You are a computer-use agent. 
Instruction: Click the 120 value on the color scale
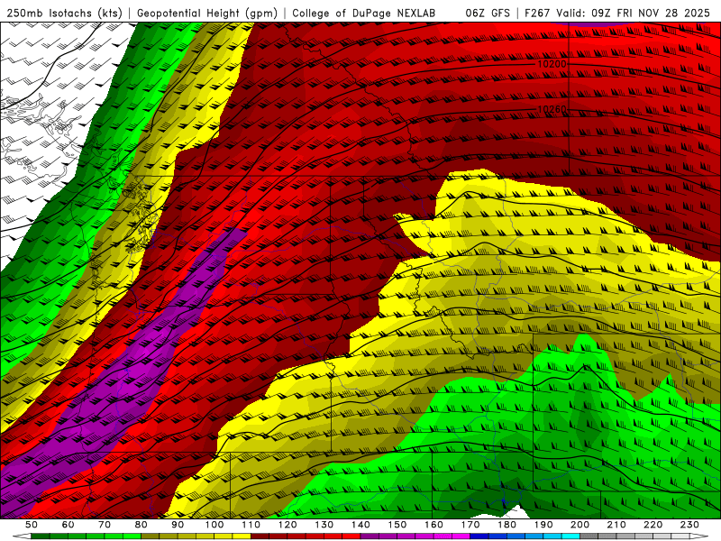pos(287,525)
